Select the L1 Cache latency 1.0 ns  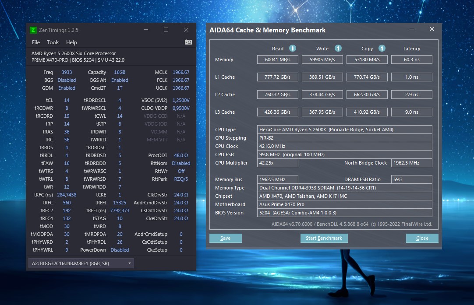point(412,77)
